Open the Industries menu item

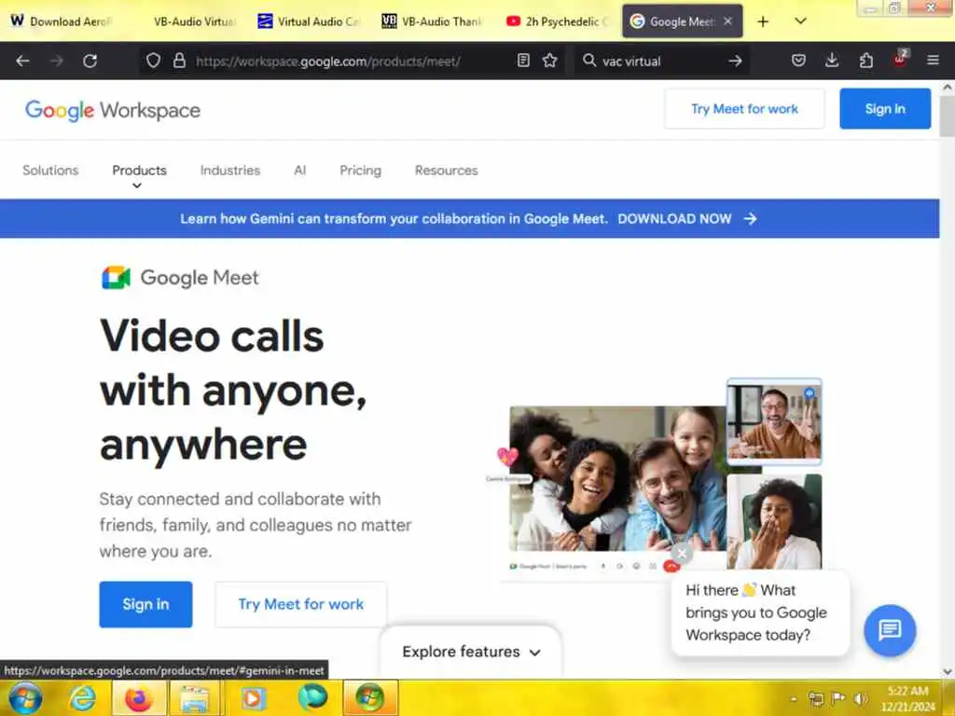(x=230, y=171)
